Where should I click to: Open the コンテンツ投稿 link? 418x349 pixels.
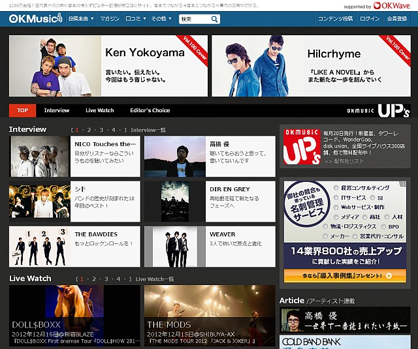[335, 19]
